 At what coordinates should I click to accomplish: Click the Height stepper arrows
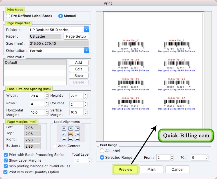point(86,96)
